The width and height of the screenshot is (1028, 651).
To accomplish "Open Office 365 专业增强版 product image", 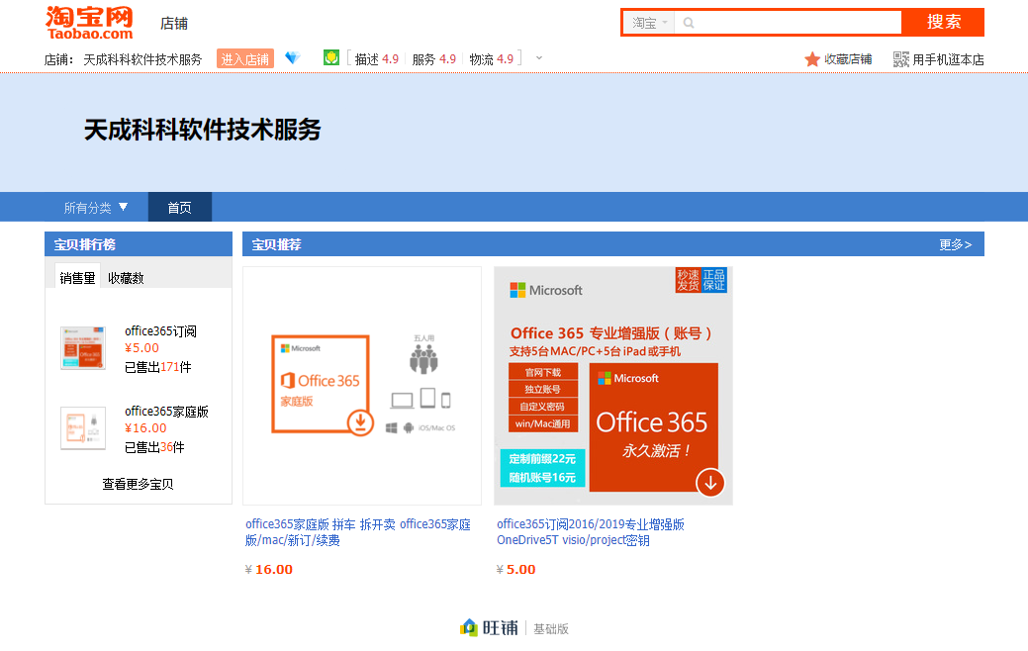I will tap(613, 386).
